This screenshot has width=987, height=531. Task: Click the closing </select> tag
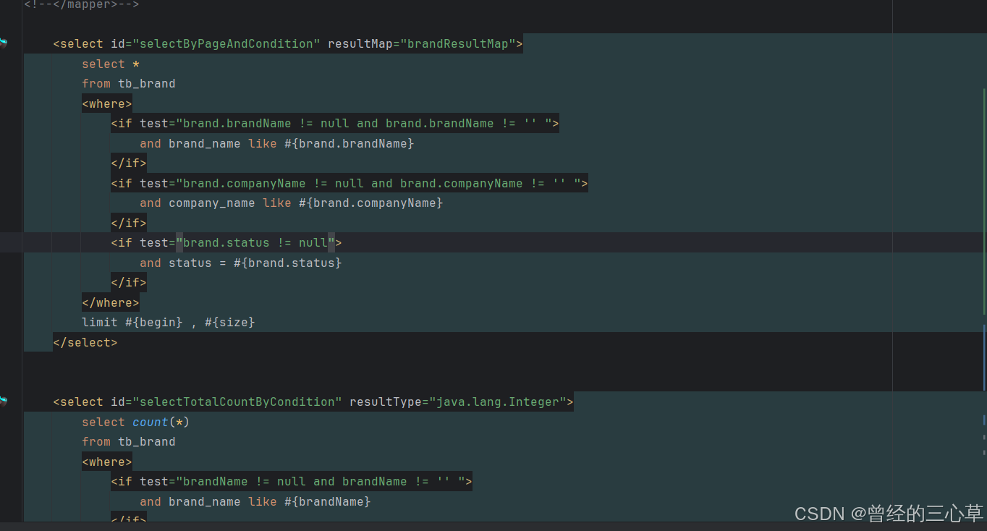pos(85,342)
